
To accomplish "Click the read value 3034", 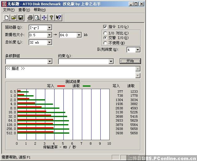I will point(134,100).
